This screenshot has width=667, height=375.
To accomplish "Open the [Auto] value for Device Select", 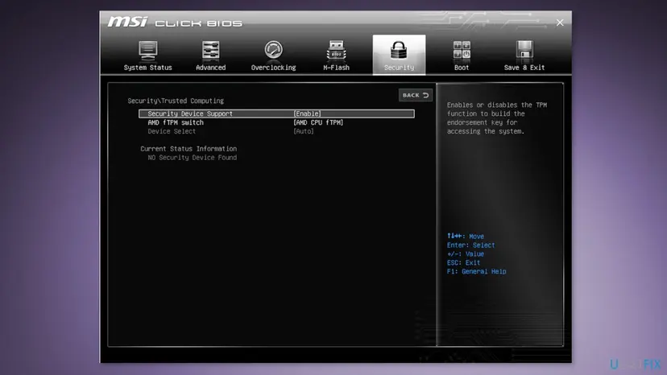I will (x=304, y=131).
